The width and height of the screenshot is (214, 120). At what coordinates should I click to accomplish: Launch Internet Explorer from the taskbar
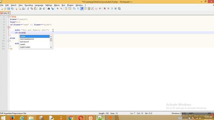pos(22,118)
